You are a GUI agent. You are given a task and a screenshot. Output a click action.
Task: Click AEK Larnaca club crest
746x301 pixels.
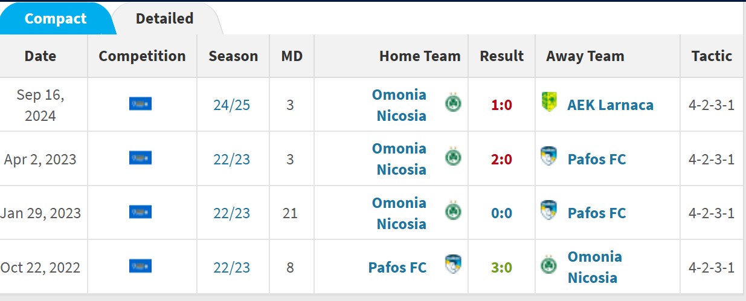point(548,103)
